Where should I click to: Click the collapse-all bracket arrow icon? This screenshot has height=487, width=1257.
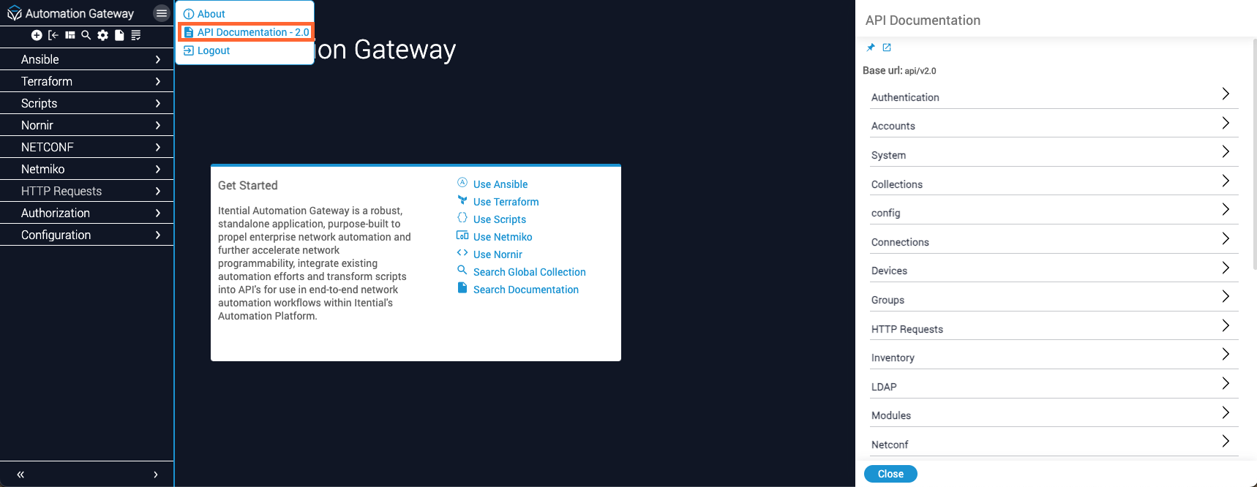(53, 35)
